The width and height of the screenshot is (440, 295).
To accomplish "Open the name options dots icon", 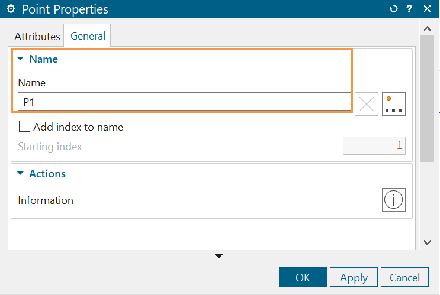I will tap(394, 104).
